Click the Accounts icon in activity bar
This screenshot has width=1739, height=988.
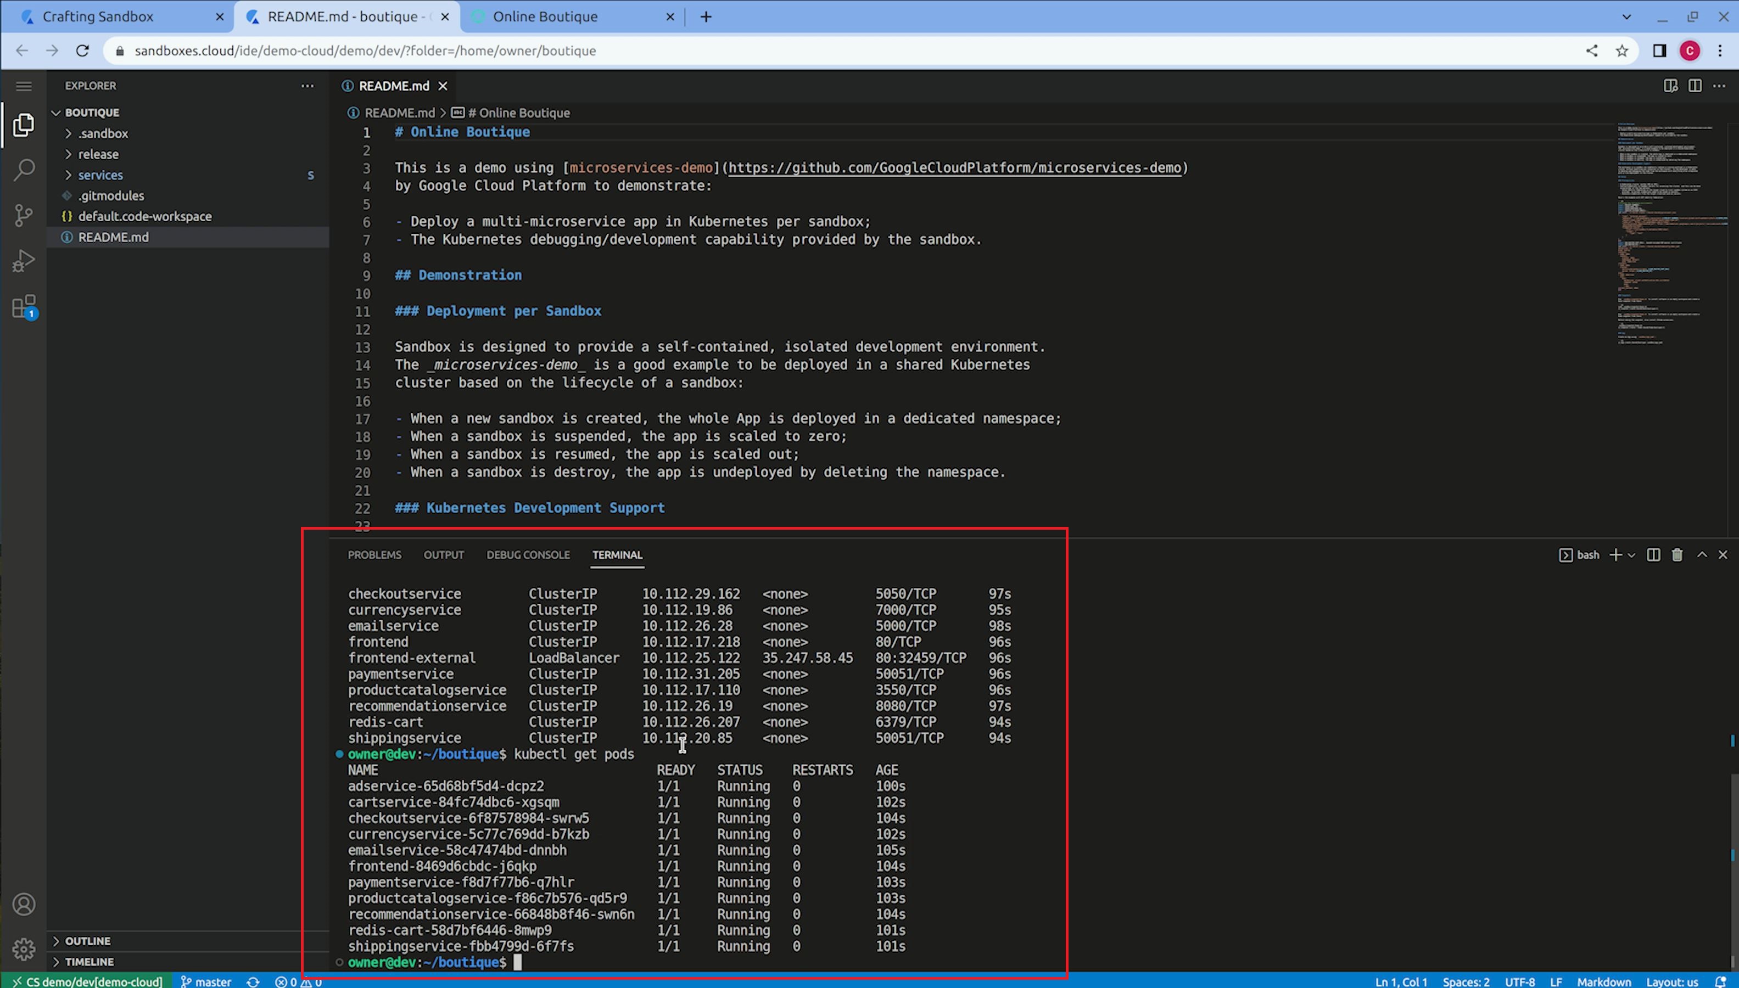pyautogui.click(x=24, y=904)
